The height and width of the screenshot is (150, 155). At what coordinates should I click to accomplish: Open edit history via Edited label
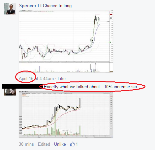pyautogui.click(x=44, y=144)
